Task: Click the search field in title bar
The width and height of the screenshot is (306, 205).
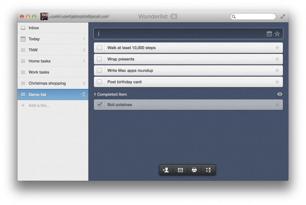Action: (255, 17)
